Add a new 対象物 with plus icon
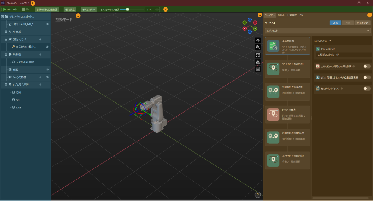The width and height of the screenshot is (373, 202). coord(40,54)
